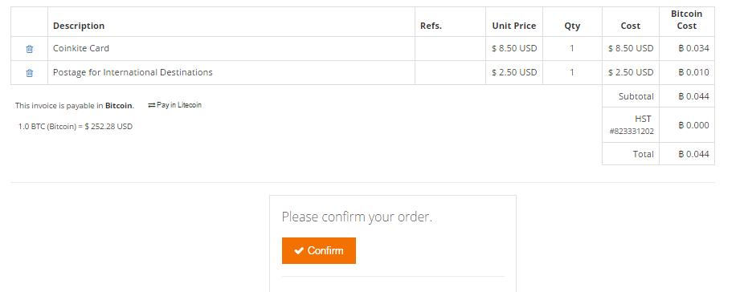Click the swap arrows icon beside Litecoin
This screenshot has width=740, height=292.
click(152, 105)
